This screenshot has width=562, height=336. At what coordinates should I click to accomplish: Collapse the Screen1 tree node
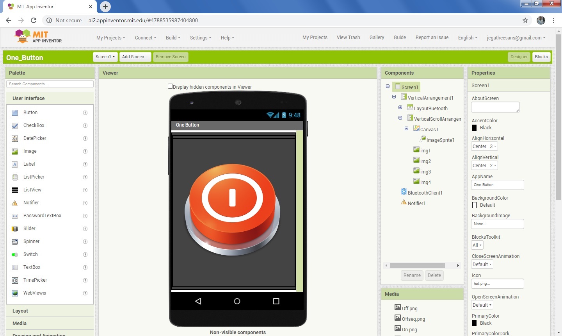pos(388,86)
